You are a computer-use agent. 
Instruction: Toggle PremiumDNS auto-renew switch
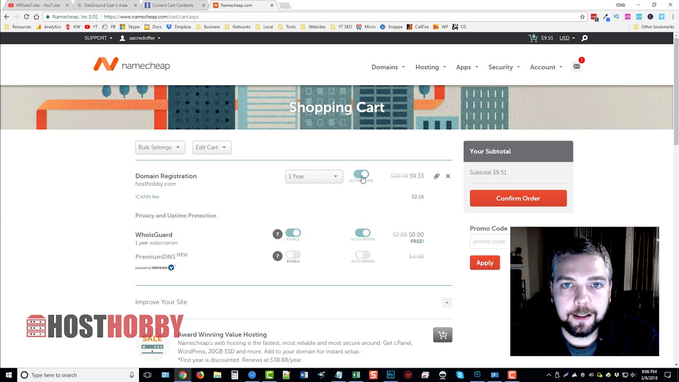[x=363, y=255]
